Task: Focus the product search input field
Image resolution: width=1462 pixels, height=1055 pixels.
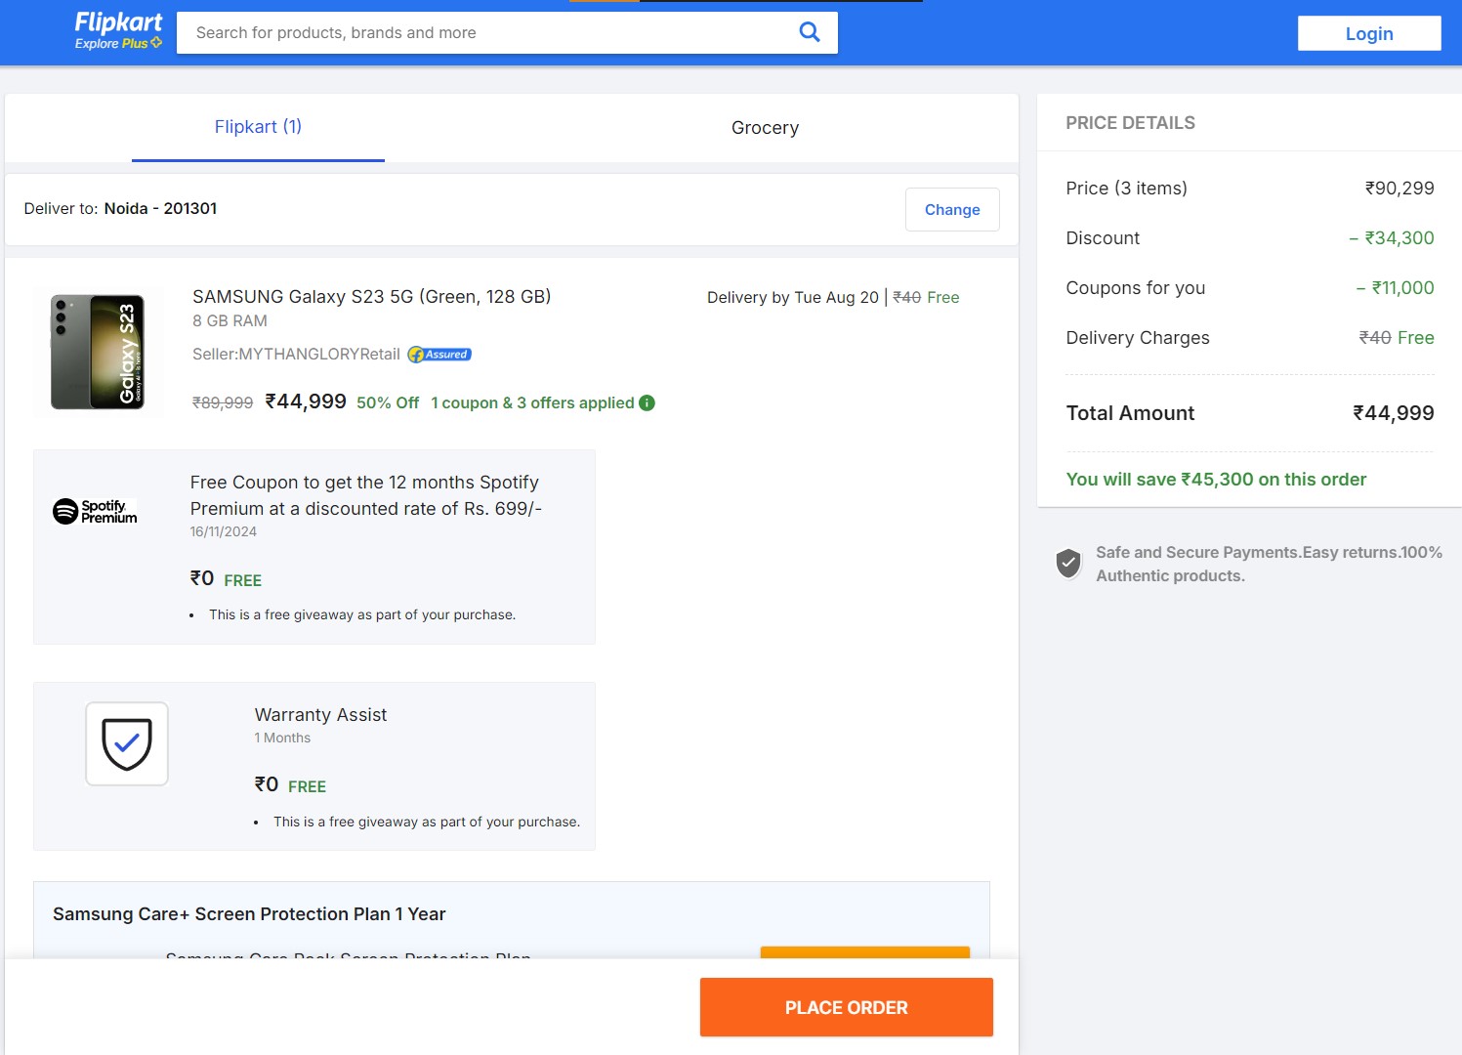Action: coord(488,33)
